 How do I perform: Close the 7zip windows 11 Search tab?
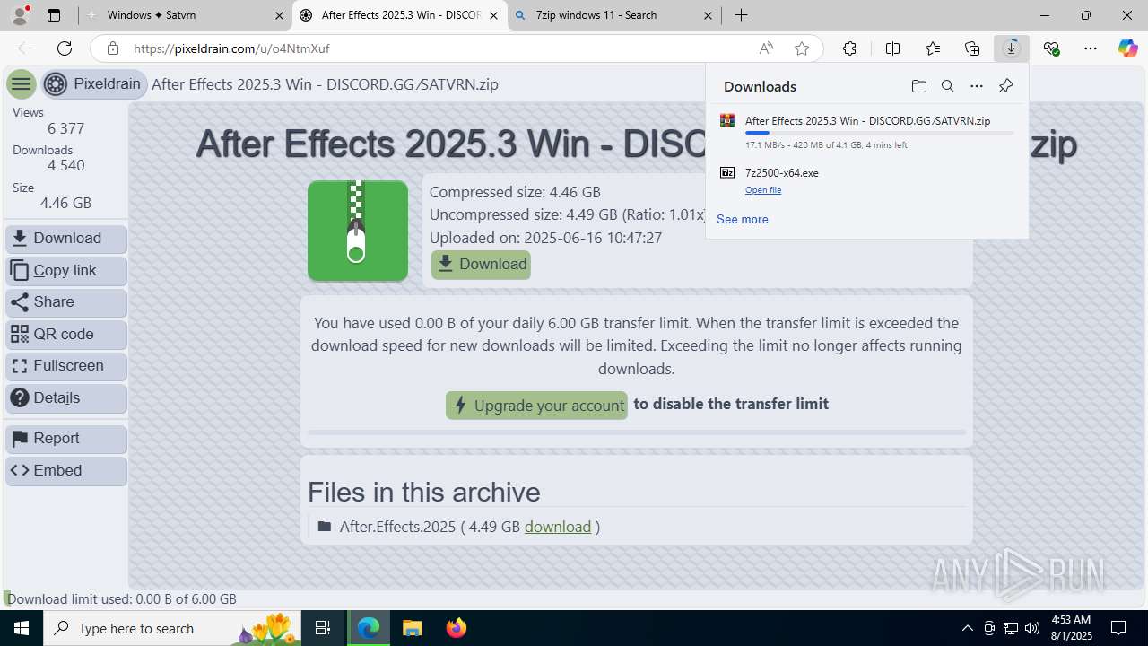708,15
